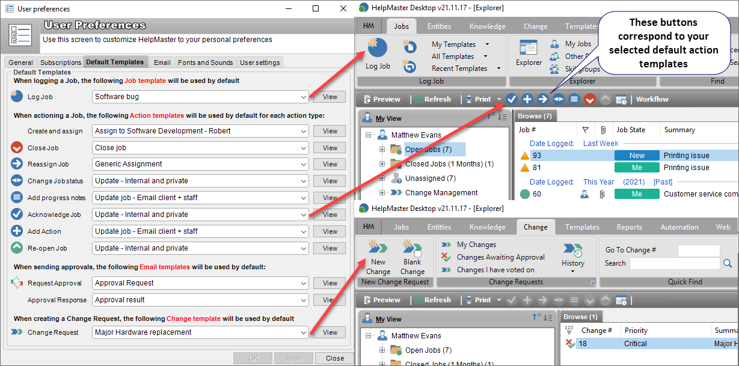The height and width of the screenshot is (366, 739).
Task: Open the Log Job template dropdown
Action: (x=302, y=97)
